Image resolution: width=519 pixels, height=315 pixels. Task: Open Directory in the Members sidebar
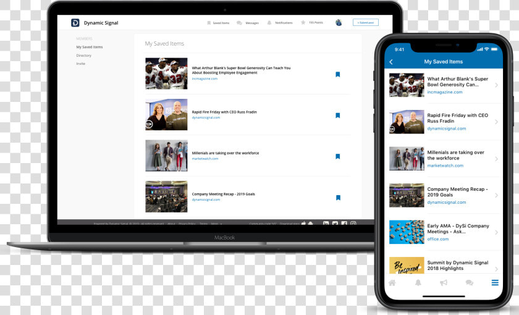84,56
